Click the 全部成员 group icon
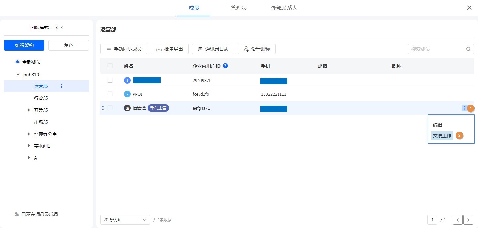The image size is (478, 228). click(18, 62)
